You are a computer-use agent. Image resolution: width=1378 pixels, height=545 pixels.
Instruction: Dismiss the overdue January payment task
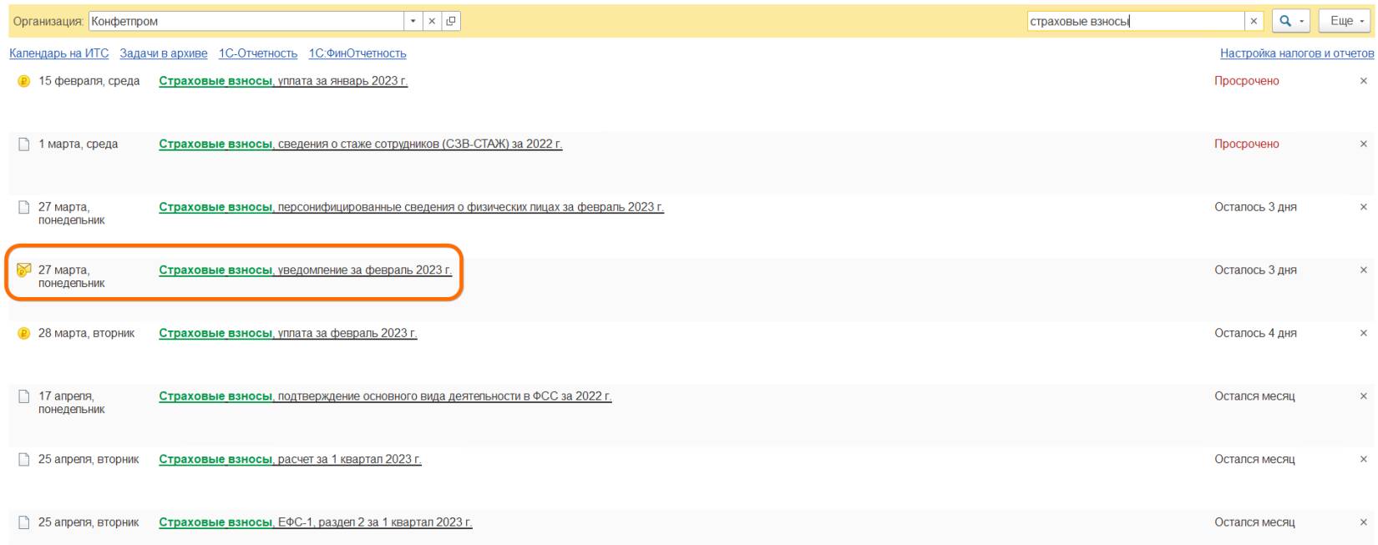coord(1364,81)
